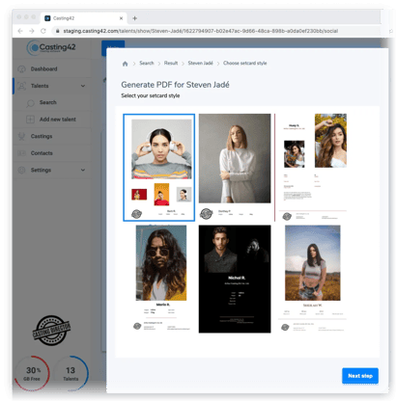Open Steven Jadé breadcrumb link
Viewport: 396px width, 401px height.
point(200,63)
